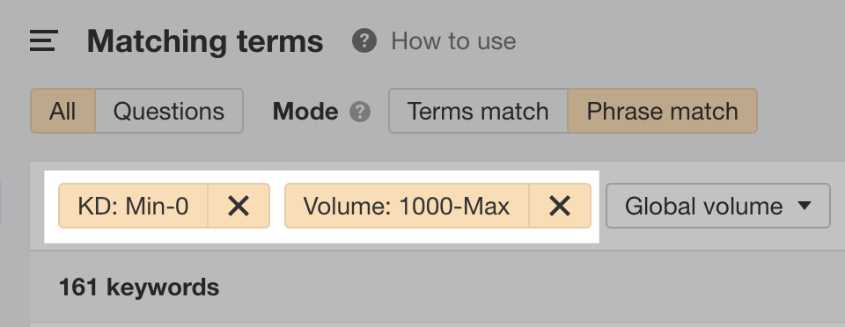845x327 pixels.
Task: Open the hamburger sidebar menu icon
Action: (44, 40)
